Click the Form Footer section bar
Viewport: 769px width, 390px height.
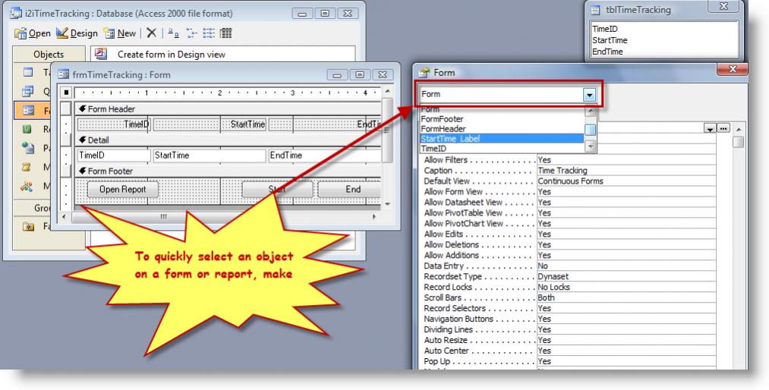pyautogui.click(x=228, y=171)
